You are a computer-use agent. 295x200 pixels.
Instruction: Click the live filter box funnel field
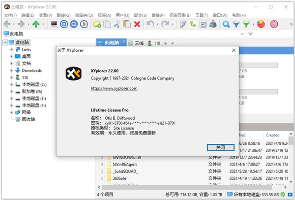(270, 34)
